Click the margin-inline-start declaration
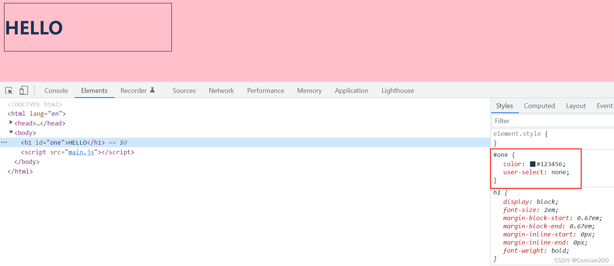Viewport: 614px width, 266px height. click(x=549, y=234)
